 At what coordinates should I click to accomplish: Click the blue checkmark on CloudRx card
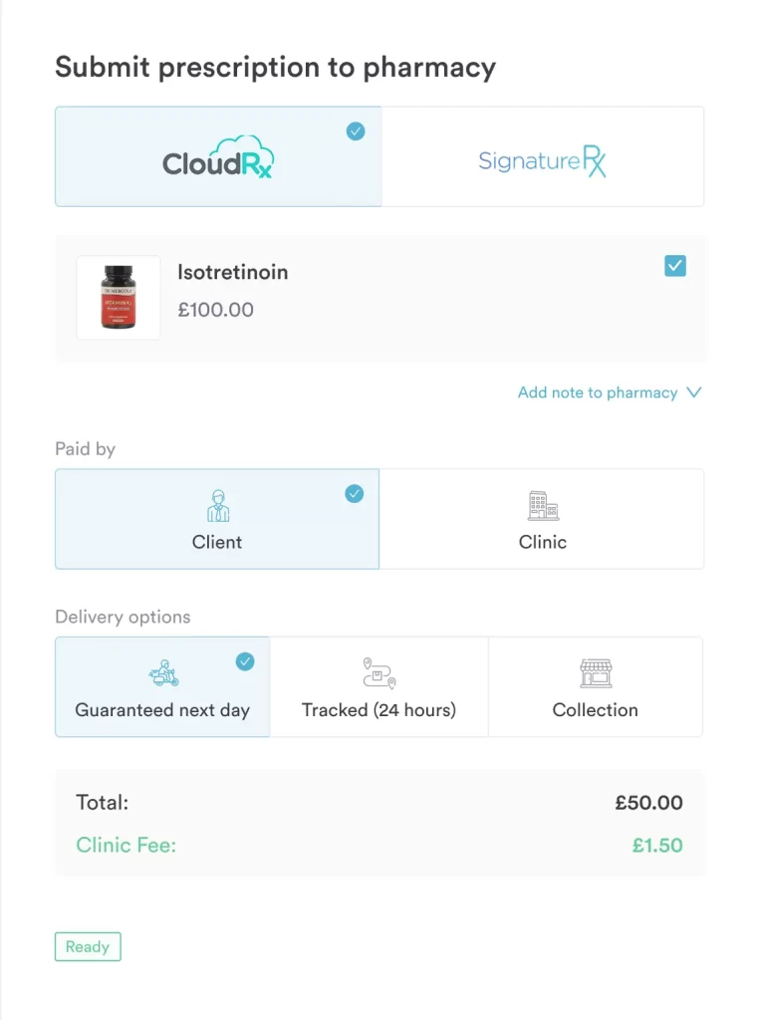355,130
